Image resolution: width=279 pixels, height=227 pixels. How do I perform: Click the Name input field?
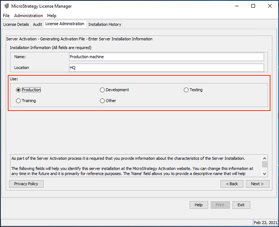pos(166,57)
